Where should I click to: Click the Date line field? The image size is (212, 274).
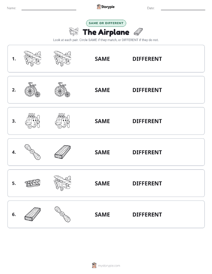pos(183,8)
